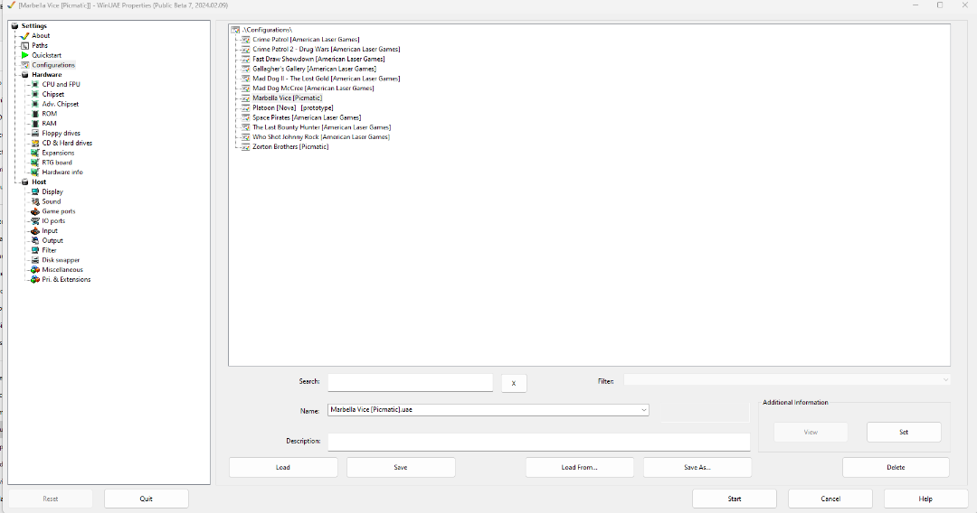Click the Input icon in Host section

[35, 230]
